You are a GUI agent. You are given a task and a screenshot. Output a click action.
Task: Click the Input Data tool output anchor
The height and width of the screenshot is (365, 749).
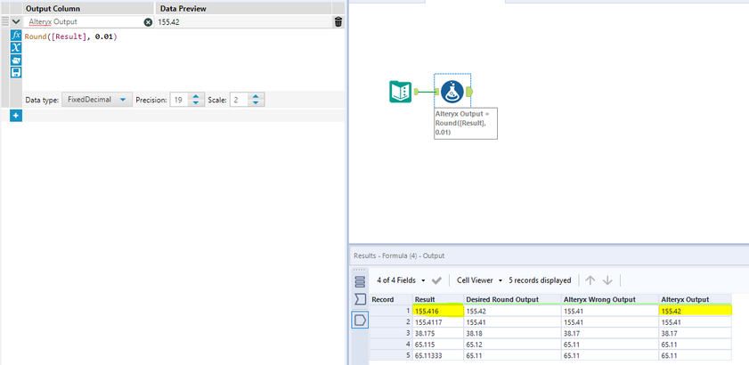(x=416, y=91)
